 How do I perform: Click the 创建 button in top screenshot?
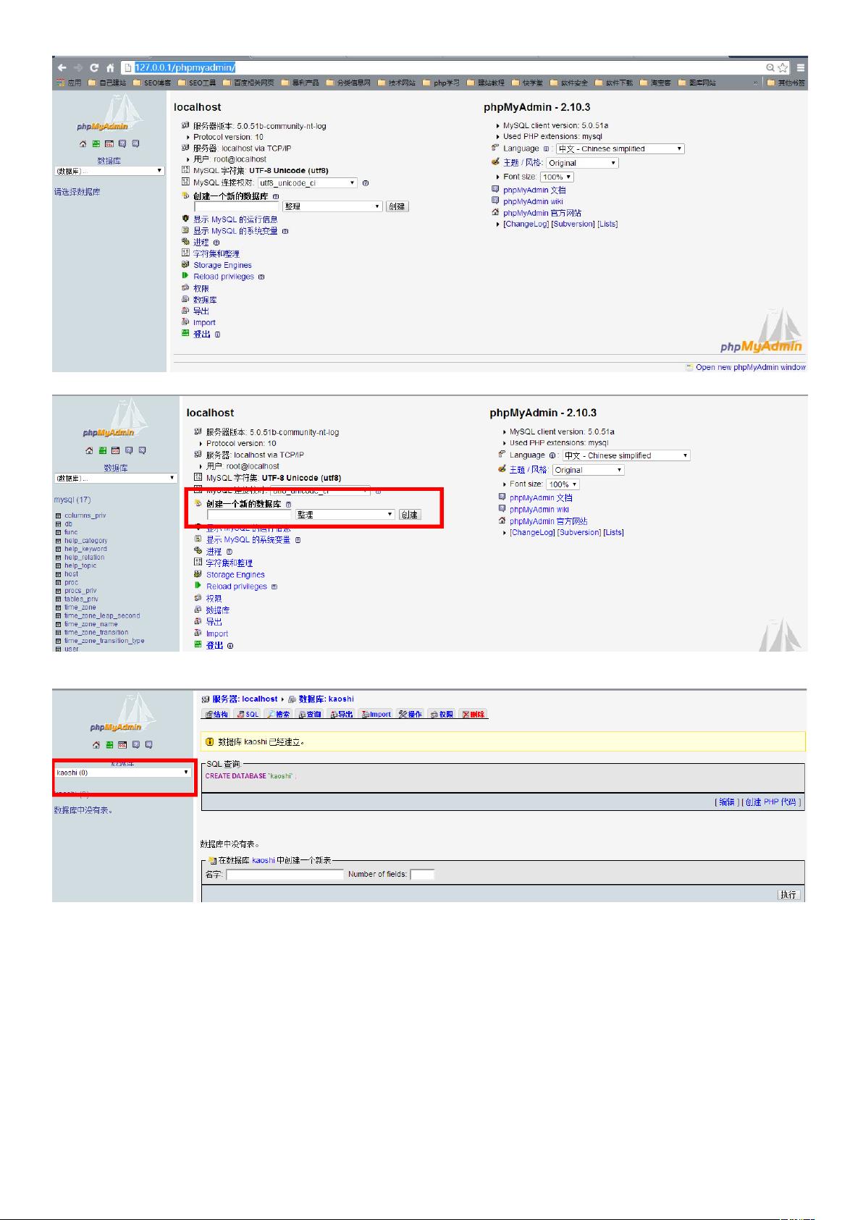(x=397, y=206)
